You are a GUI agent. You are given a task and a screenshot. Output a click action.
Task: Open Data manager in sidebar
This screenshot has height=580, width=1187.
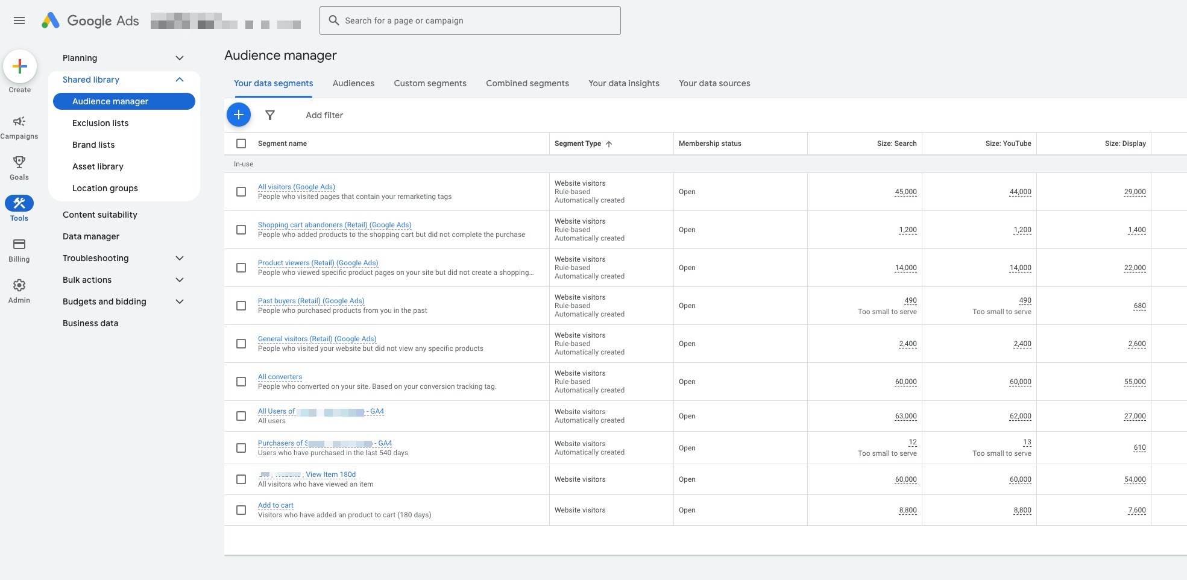click(x=91, y=236)
